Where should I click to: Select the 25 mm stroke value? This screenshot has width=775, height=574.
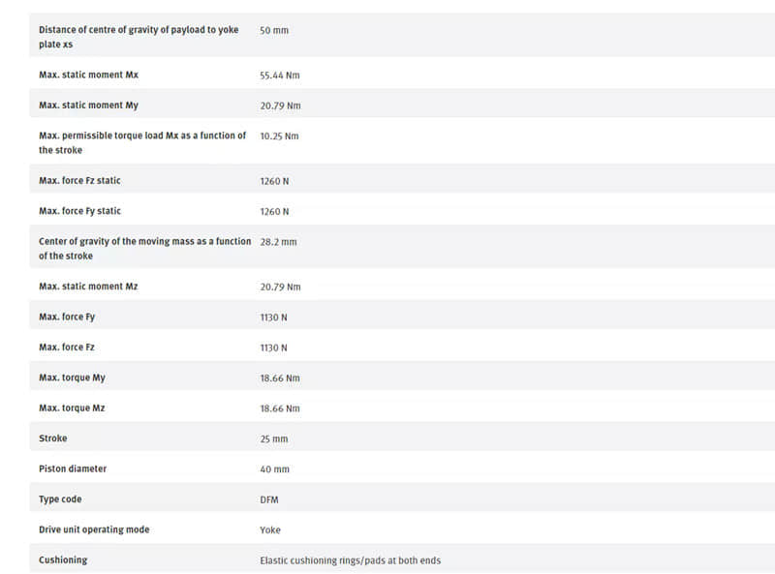[x=274, y=438]
